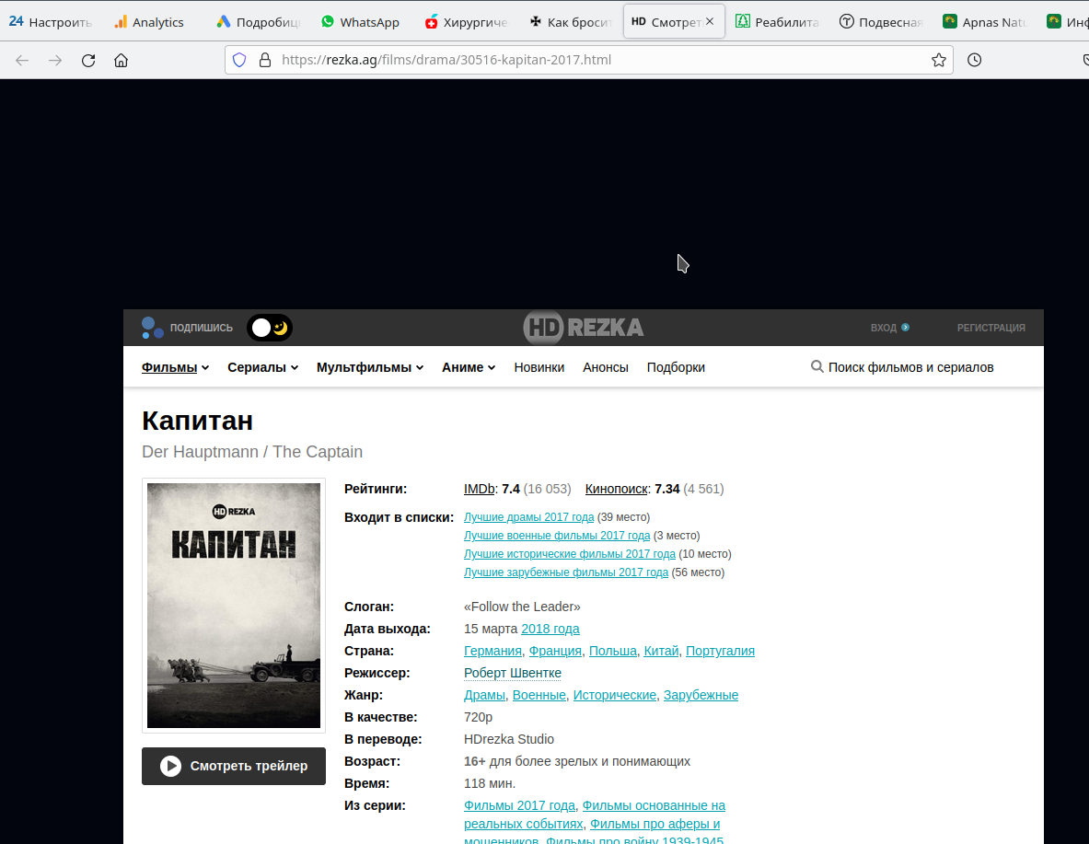Expand the Мультфильмы dropdown menu
The height and width of the screenshot is (844, 1089).
[x=369, y=367]
